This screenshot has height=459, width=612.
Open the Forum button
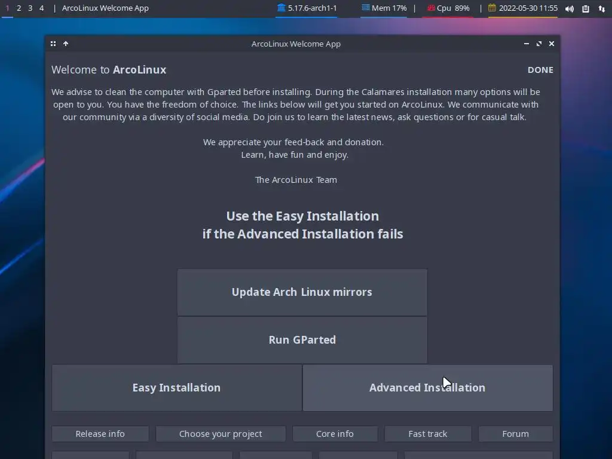(516, 434)
